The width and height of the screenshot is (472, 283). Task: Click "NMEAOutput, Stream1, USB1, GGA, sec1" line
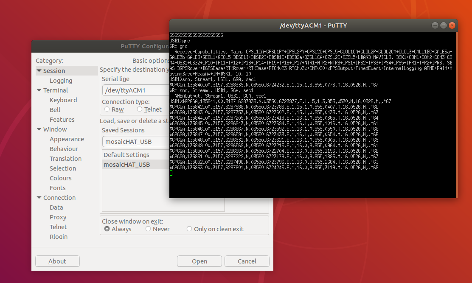coord(220,96)
